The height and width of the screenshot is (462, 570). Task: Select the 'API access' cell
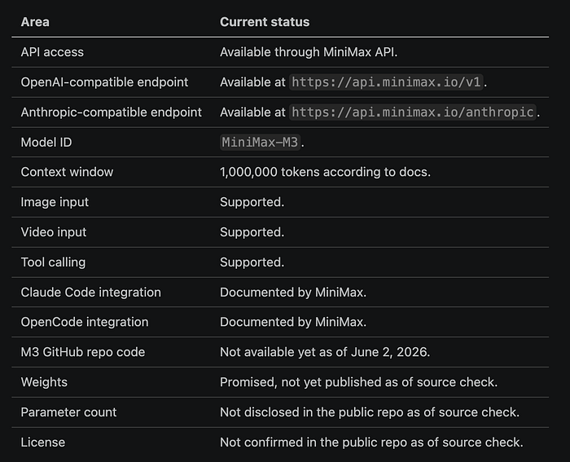52,52
